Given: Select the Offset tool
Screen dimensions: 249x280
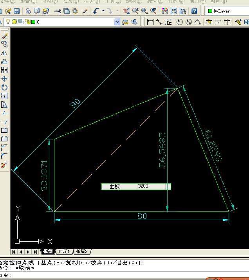Looking at the screenshot, I should [4, 61].
